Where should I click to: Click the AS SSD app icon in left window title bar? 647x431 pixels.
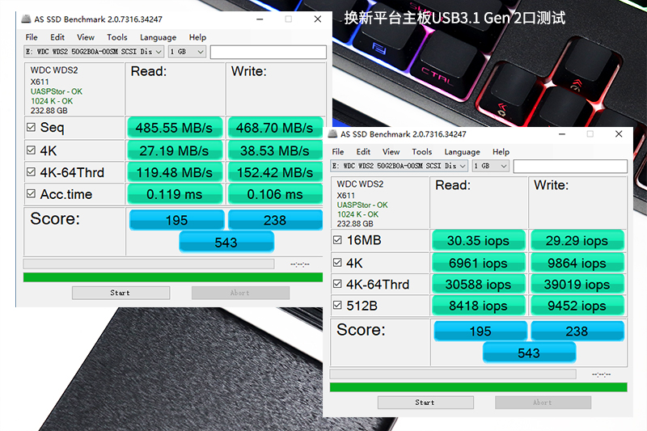(x=26, y=19)
